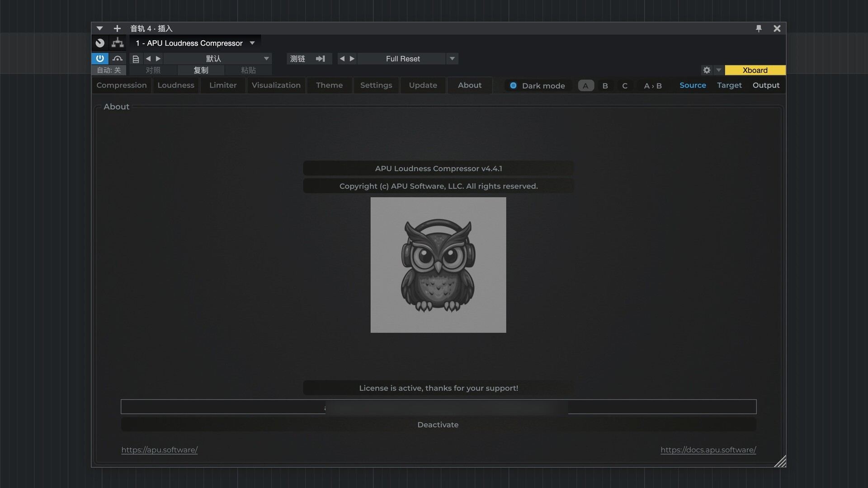Click the Deactivate license button
Viewport: 868px width, 488px height.
[438, 425]
